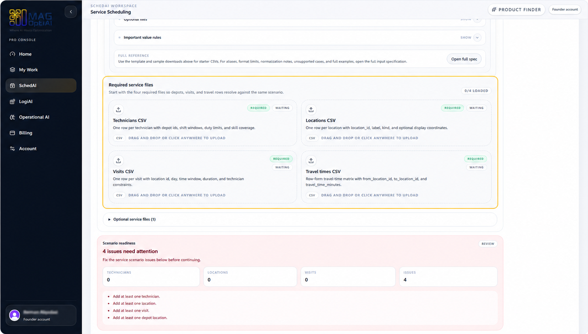
Task: Click issue 'Add at least one visit.'
Action: coord(131,311)
